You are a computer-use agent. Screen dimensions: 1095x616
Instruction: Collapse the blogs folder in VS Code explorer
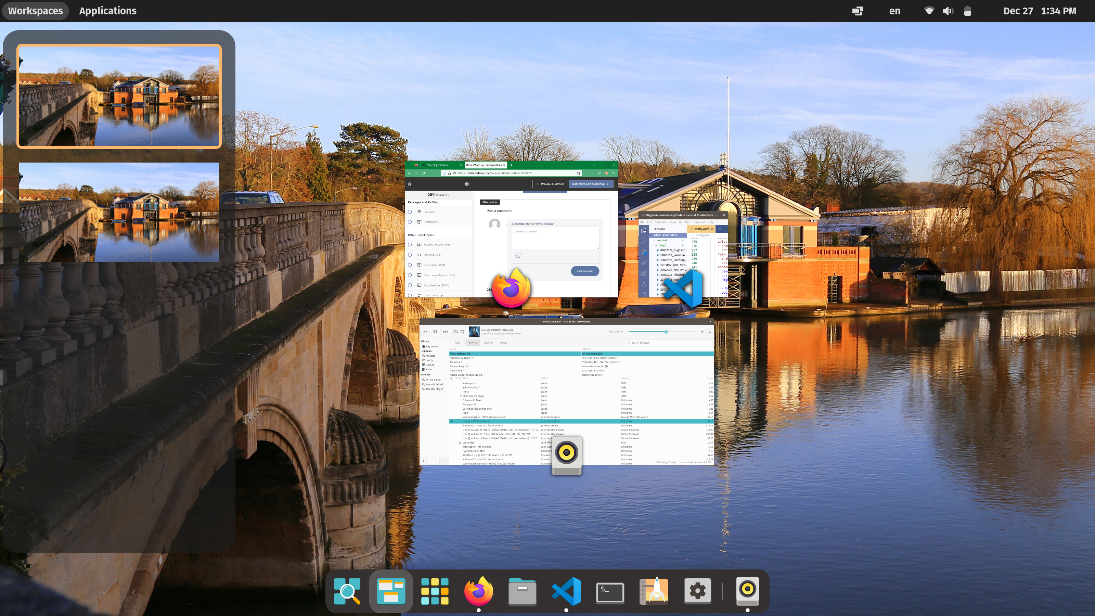[661, 245]
